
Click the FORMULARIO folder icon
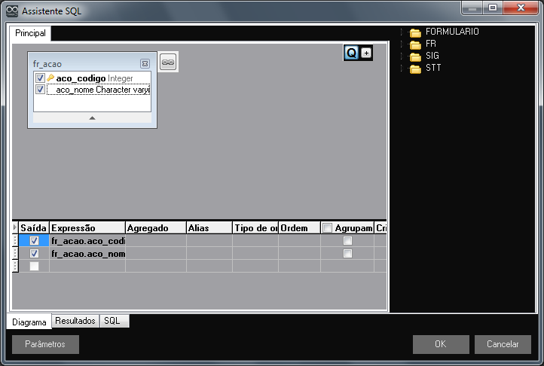pyautogui.click(x=415, y=32)
